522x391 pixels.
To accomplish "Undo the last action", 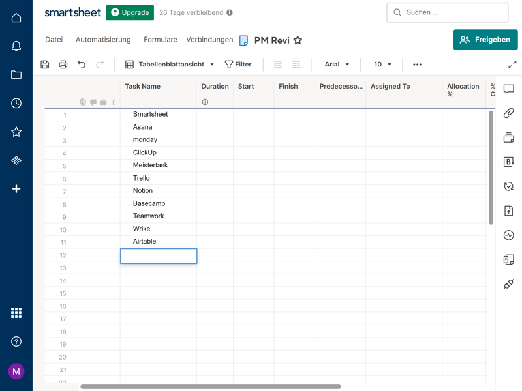I will [82, 65].
